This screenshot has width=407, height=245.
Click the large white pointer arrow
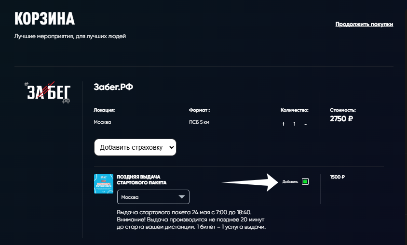pyautogui.click(x=250, y=182)
